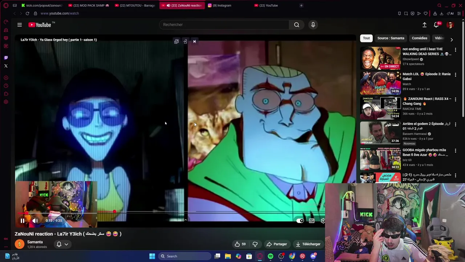Open options for Match LOL Episode 3
465x262 pixels.
[456, 75]
